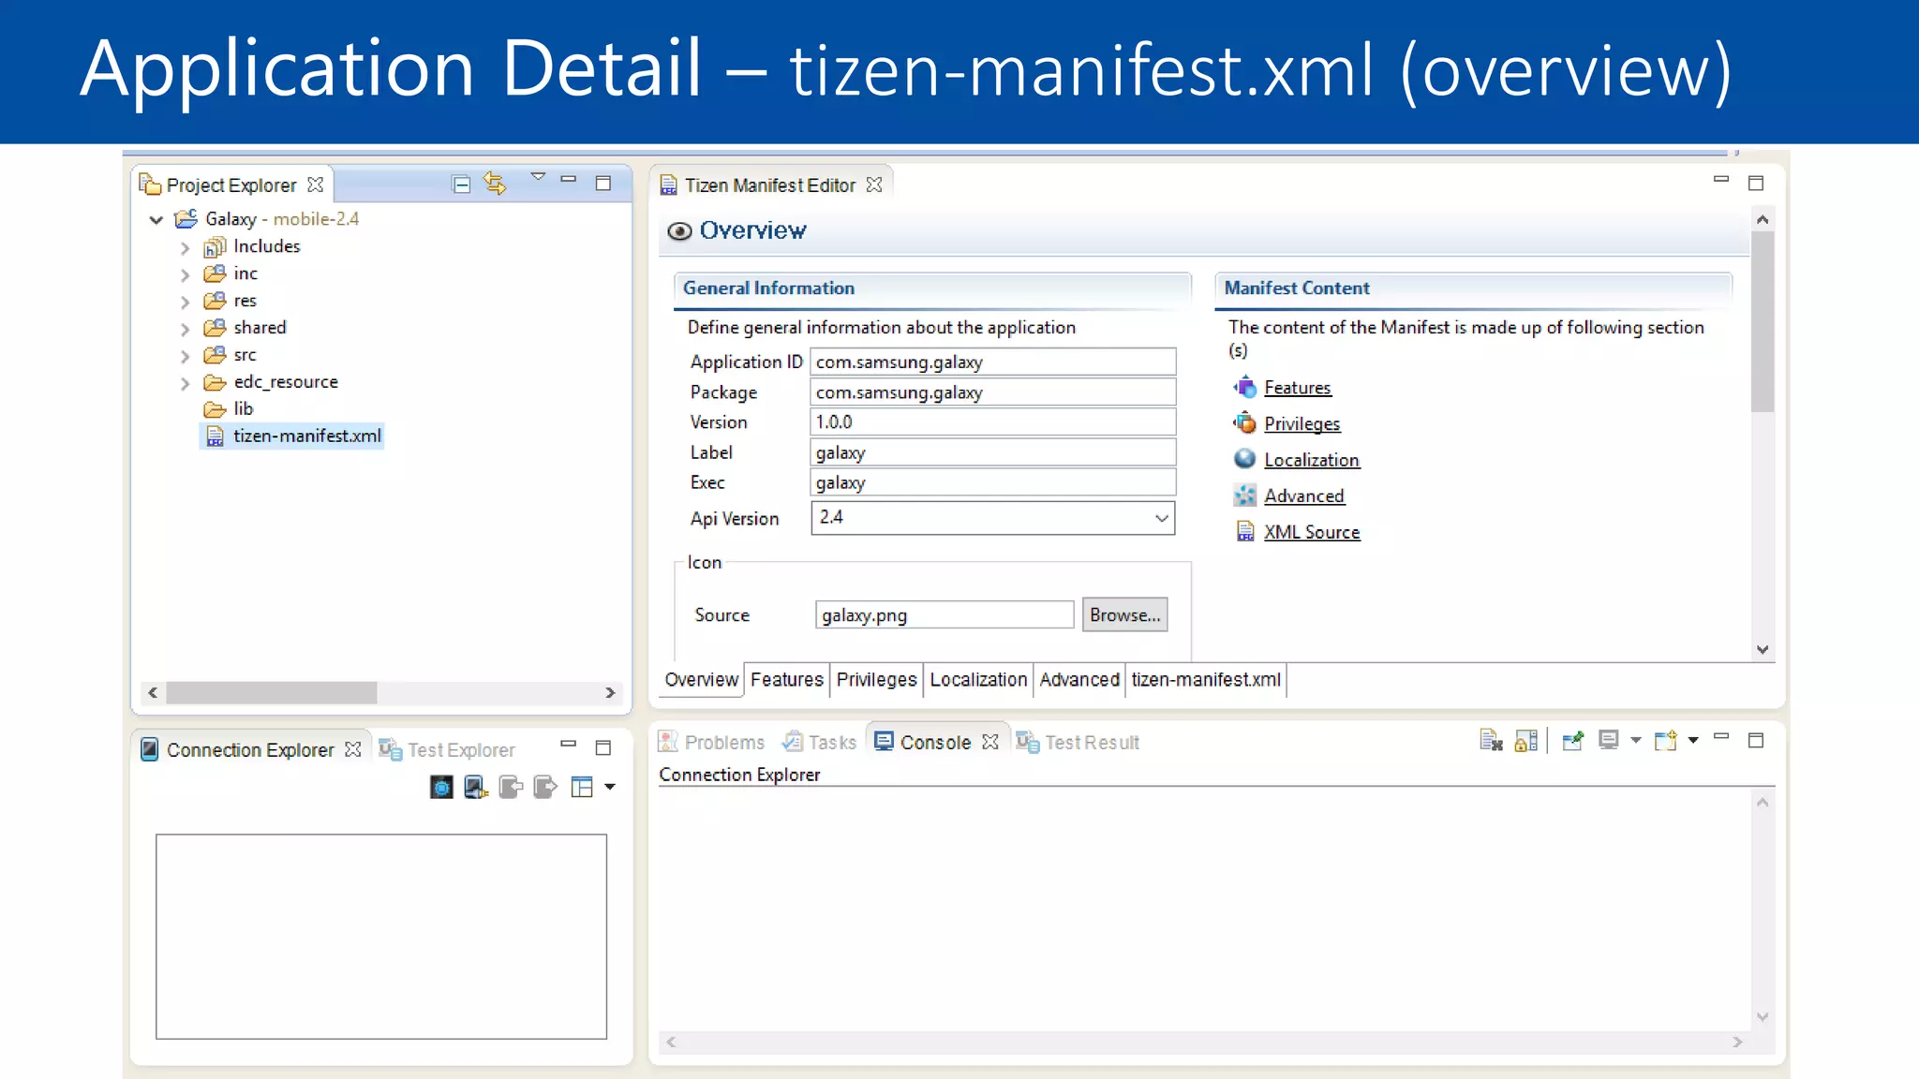Click the Pin Console icon
The width and height of the screenshot is (1919, 1079).
(1572, 741)
